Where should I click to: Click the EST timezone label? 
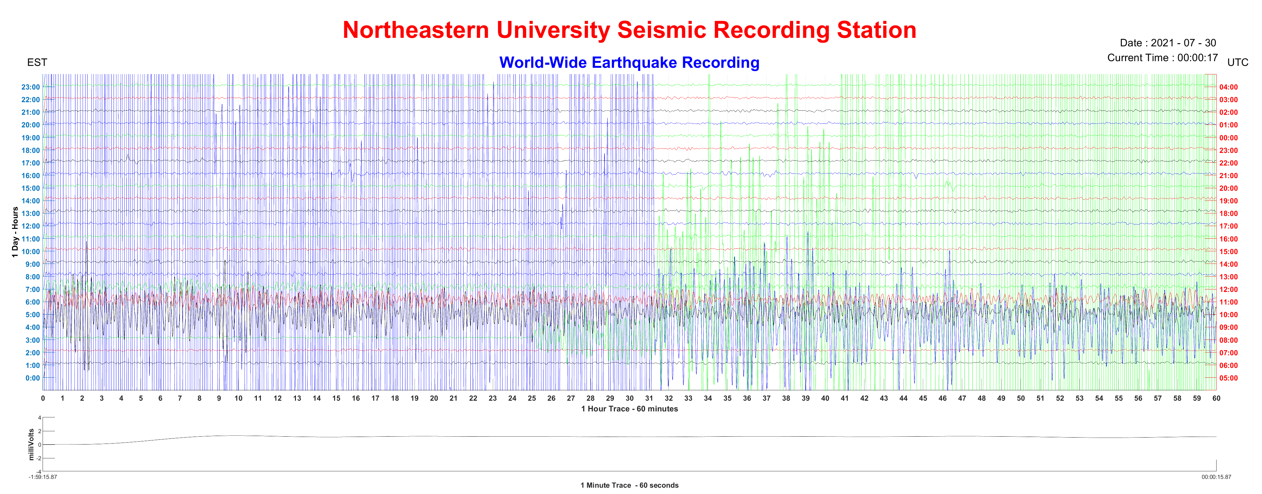37,63
